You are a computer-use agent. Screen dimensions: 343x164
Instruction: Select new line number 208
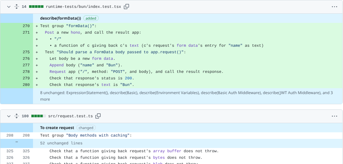pos(26,136)
